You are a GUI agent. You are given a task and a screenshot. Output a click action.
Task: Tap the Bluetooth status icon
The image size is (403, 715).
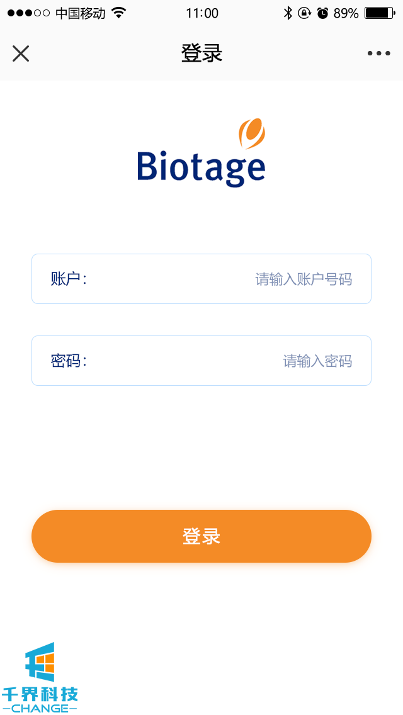tap(288, 13)
